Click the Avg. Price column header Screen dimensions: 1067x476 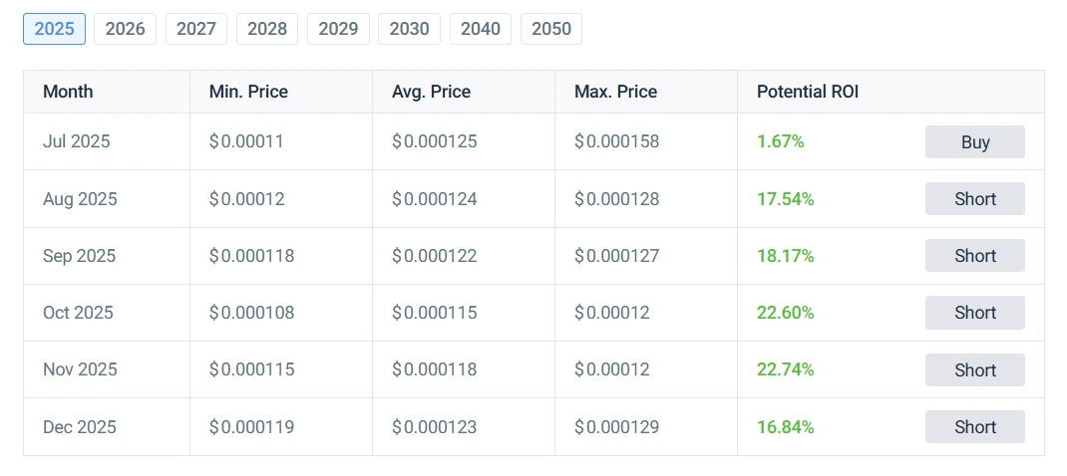pyautogui.click(x=432, y=92)
